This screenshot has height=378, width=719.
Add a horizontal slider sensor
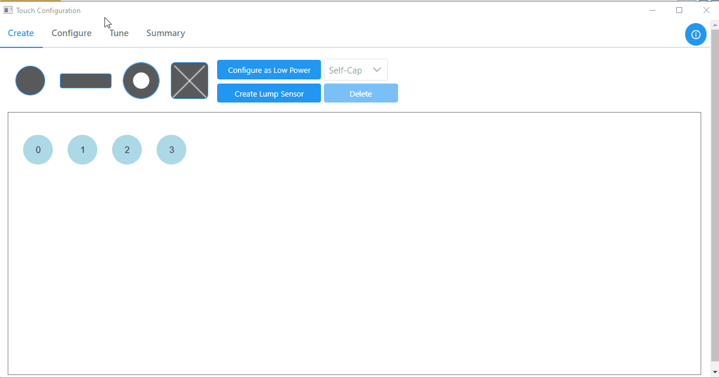pyautogui.click(x=85, y=81)
